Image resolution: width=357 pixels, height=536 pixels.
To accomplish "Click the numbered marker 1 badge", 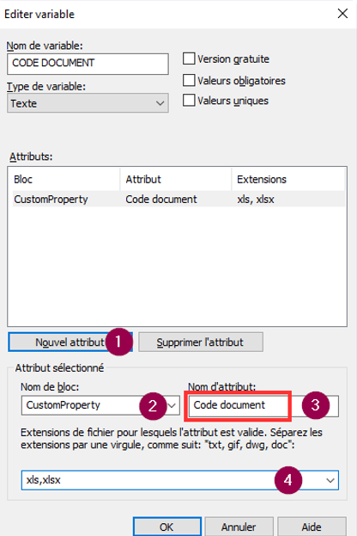I will pyautogui.click(x=118, y=342).
